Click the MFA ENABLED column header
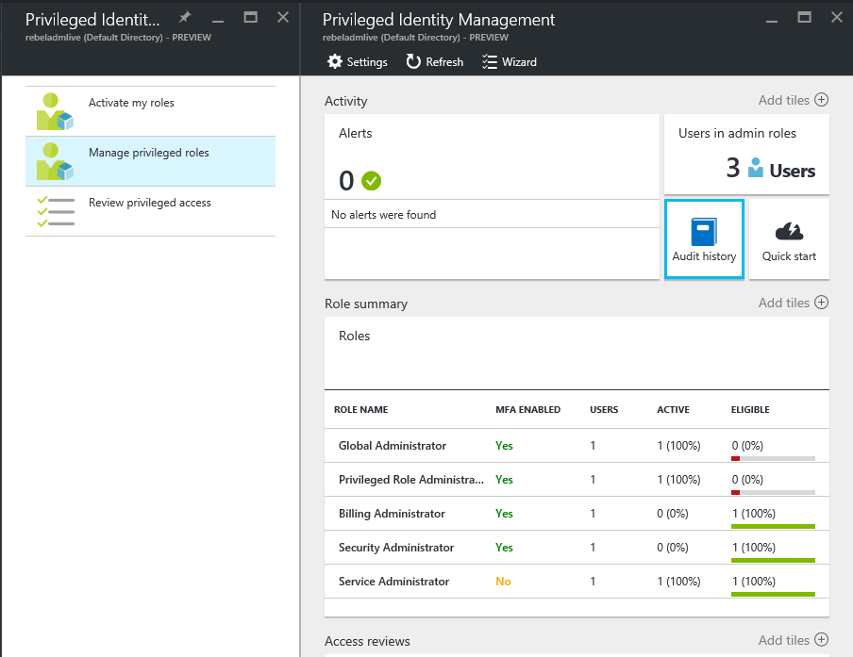 (x=527, y=410)
